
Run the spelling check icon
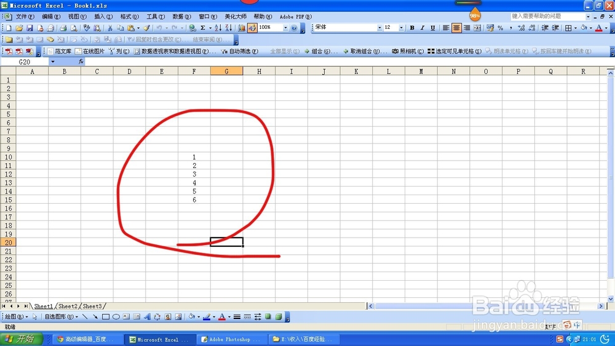tap(86, 28)
